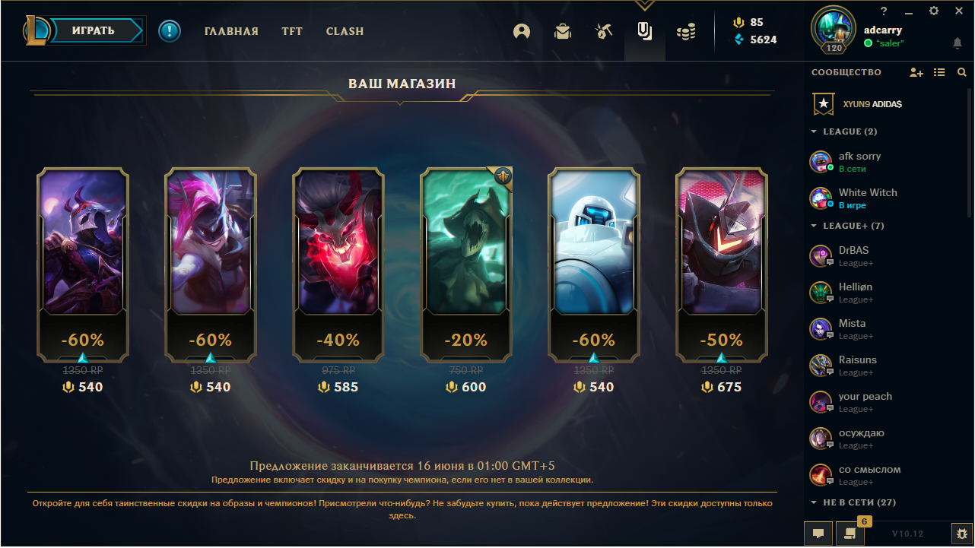
Task: Select the -20% discounted green pirate skin card
Action: pos(467,264)
